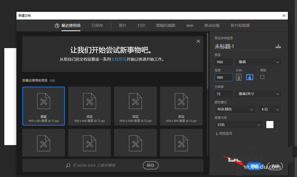
Task: Enable the 画板 checkbox
Action: [x=262, y=77]
